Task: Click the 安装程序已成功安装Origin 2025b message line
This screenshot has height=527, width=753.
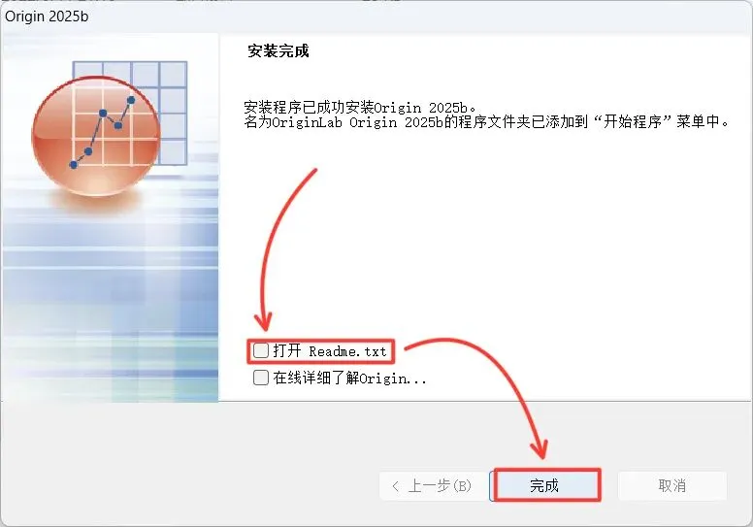Action: 360,107
